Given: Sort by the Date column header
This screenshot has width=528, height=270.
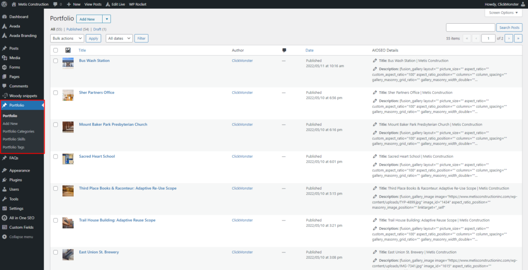Looking at the screenshot, I should 309,50.
